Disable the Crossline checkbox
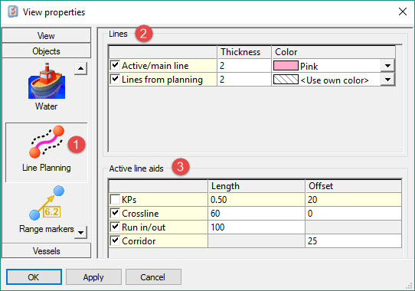The image size is (415, 291). pyautogui.click(x=115, y=213)
